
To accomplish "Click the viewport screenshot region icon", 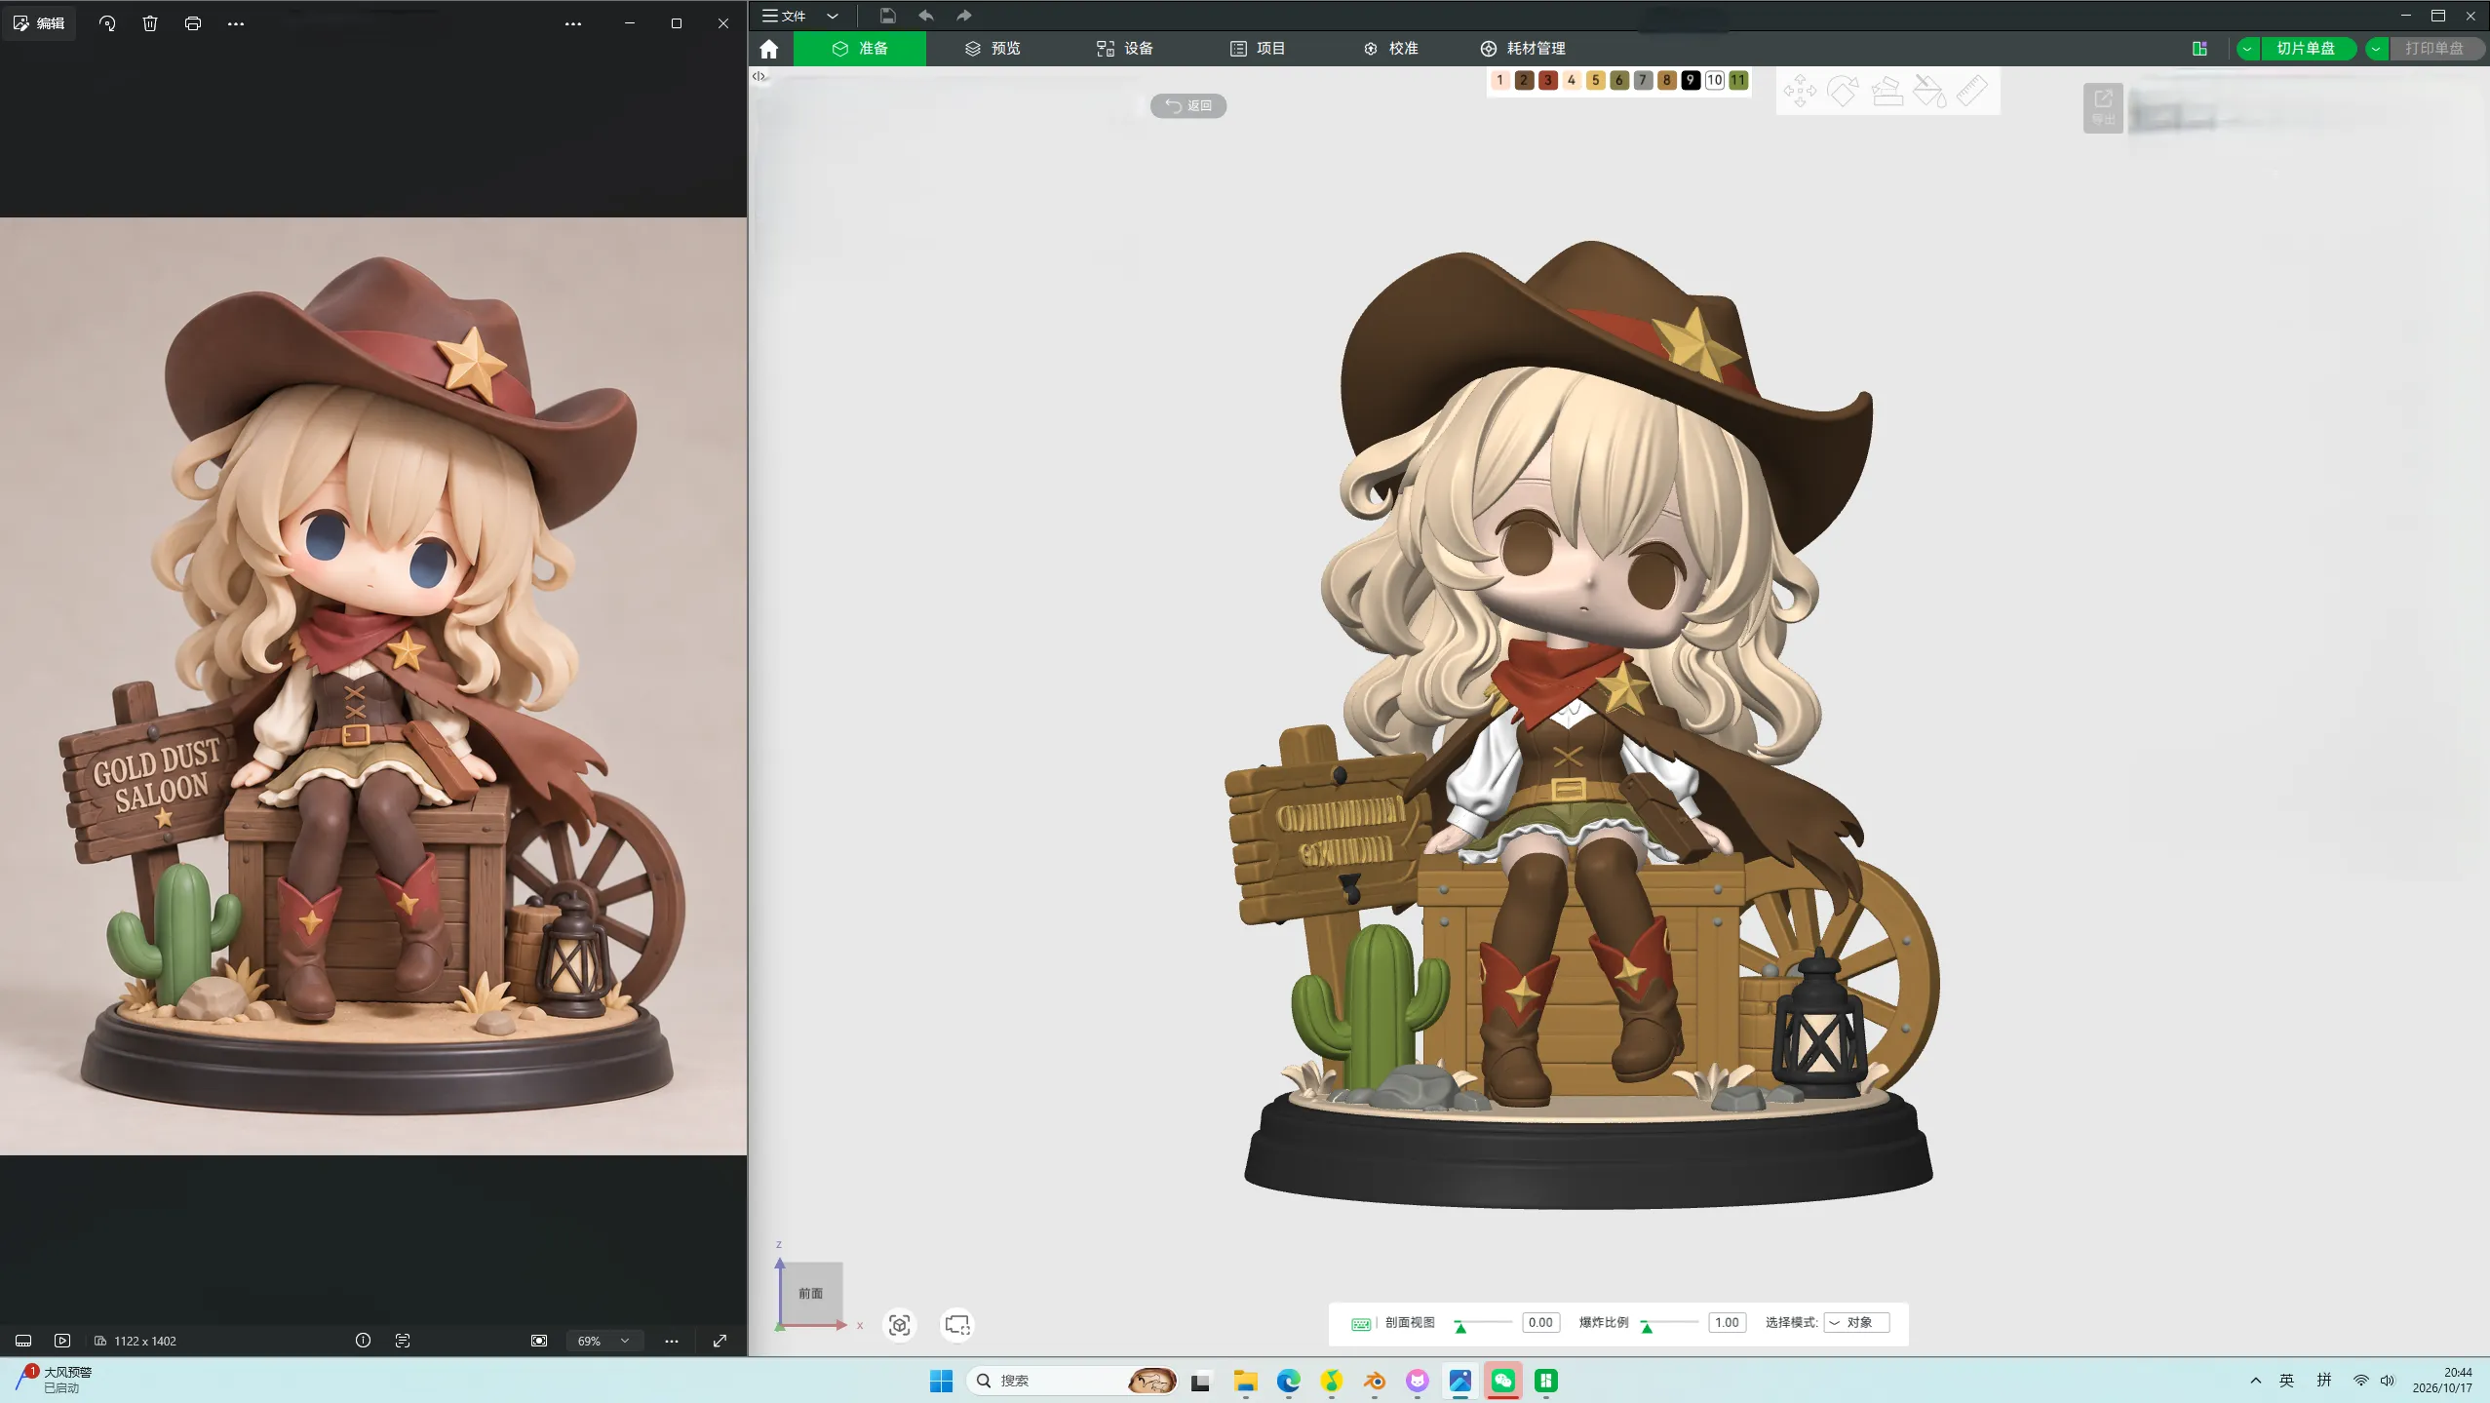I will (957, 1325).
